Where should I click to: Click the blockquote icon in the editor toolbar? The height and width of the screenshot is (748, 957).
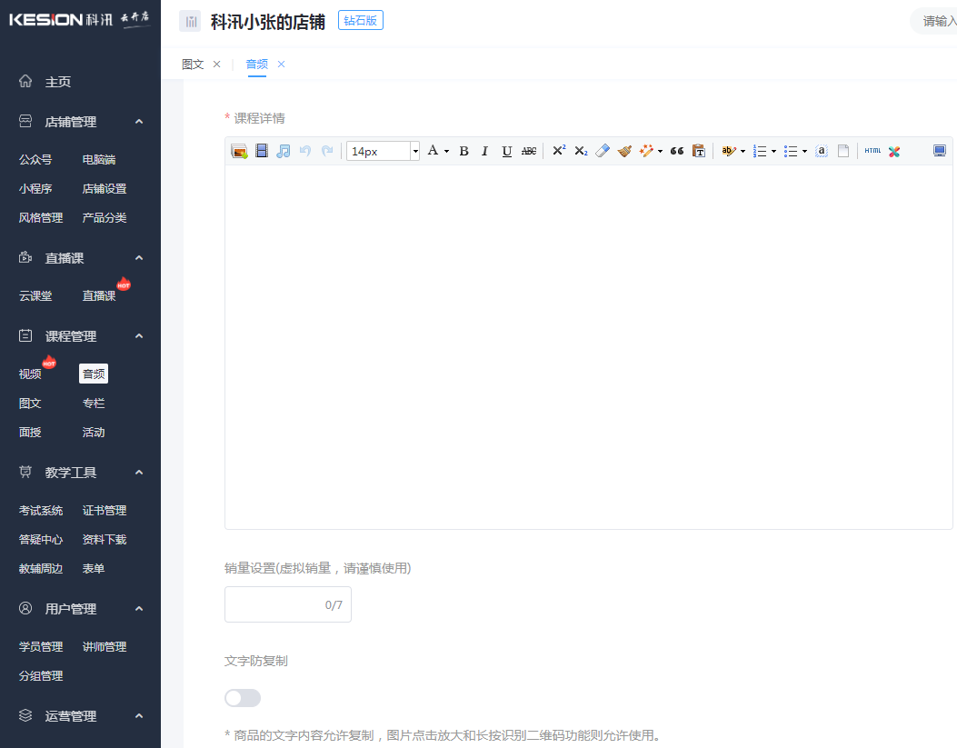(677, 151)
